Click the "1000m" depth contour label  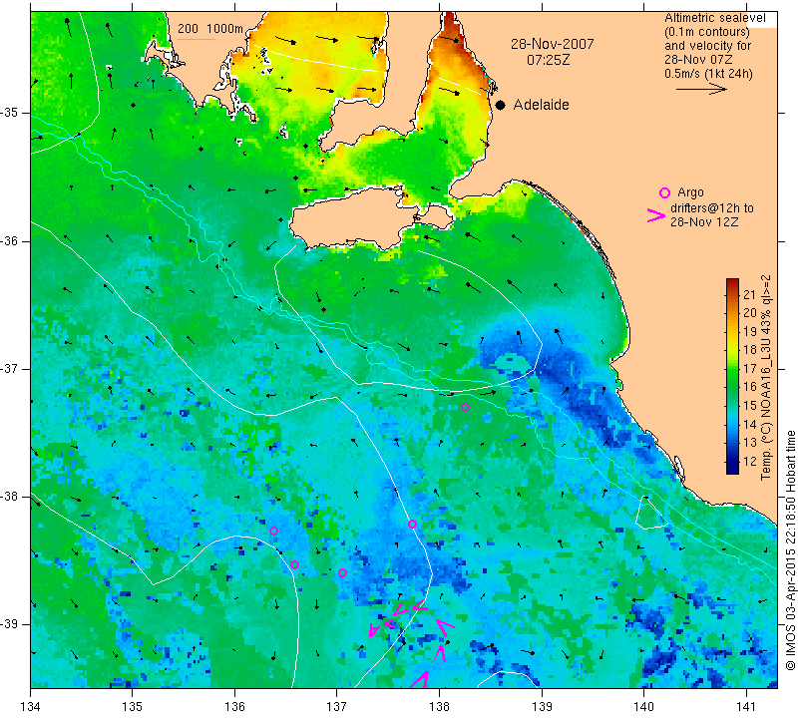pyautogui.click(x=225, y=29)
